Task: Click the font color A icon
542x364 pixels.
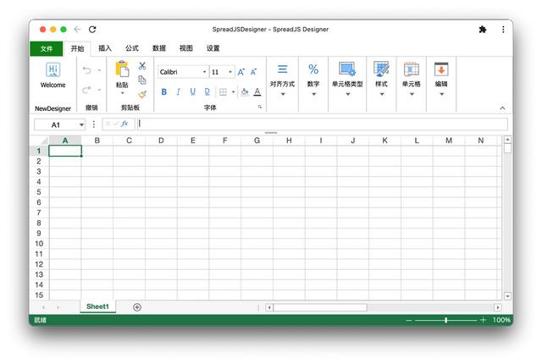Action: tap(257, 91)
